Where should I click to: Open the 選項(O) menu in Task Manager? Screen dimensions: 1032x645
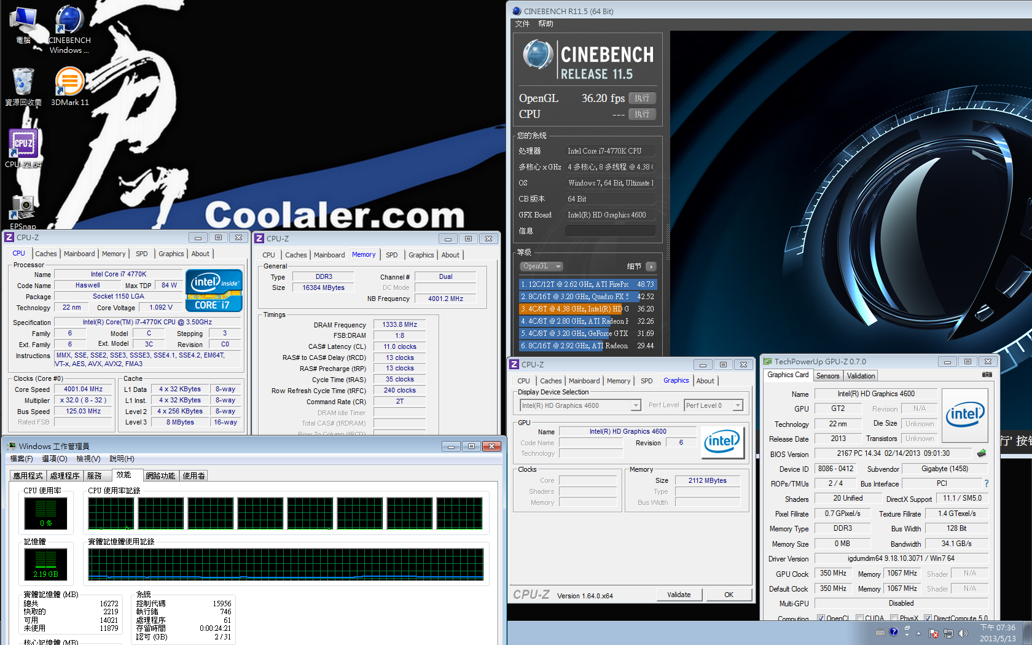click(55, 459)
